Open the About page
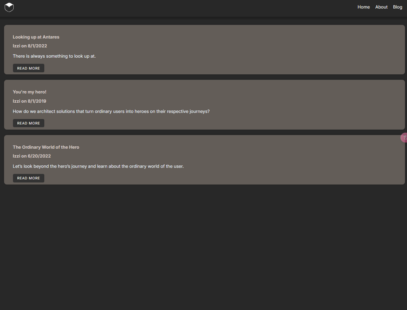This screenshot has height=310, width=407. click(381, 7)
